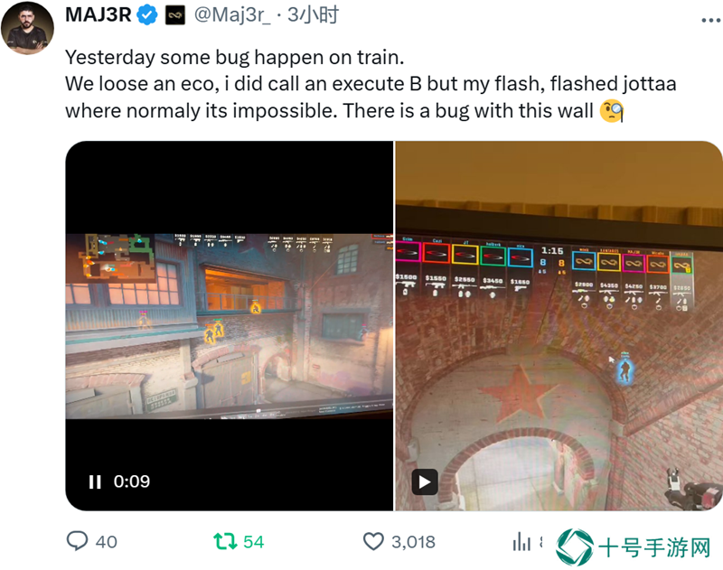Open the three-dot more options menu

[710, 20]
